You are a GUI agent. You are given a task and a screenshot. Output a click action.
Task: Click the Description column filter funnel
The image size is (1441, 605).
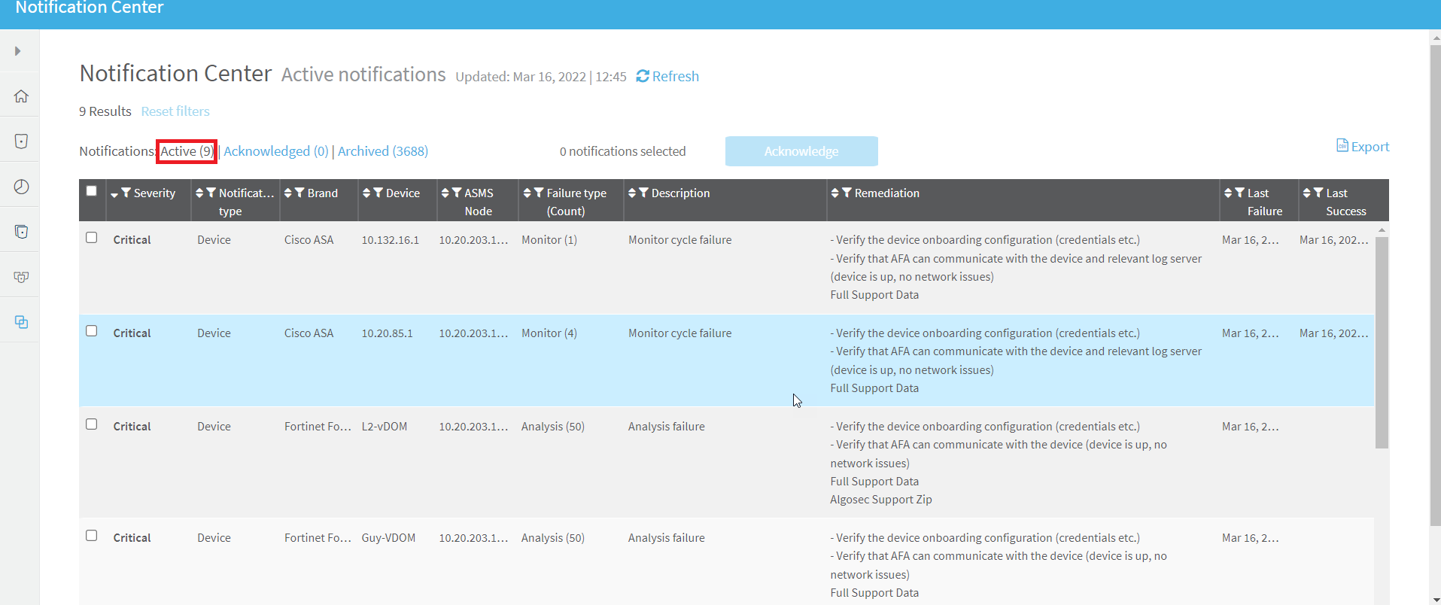pyautogui.click(x=643, y=193)
